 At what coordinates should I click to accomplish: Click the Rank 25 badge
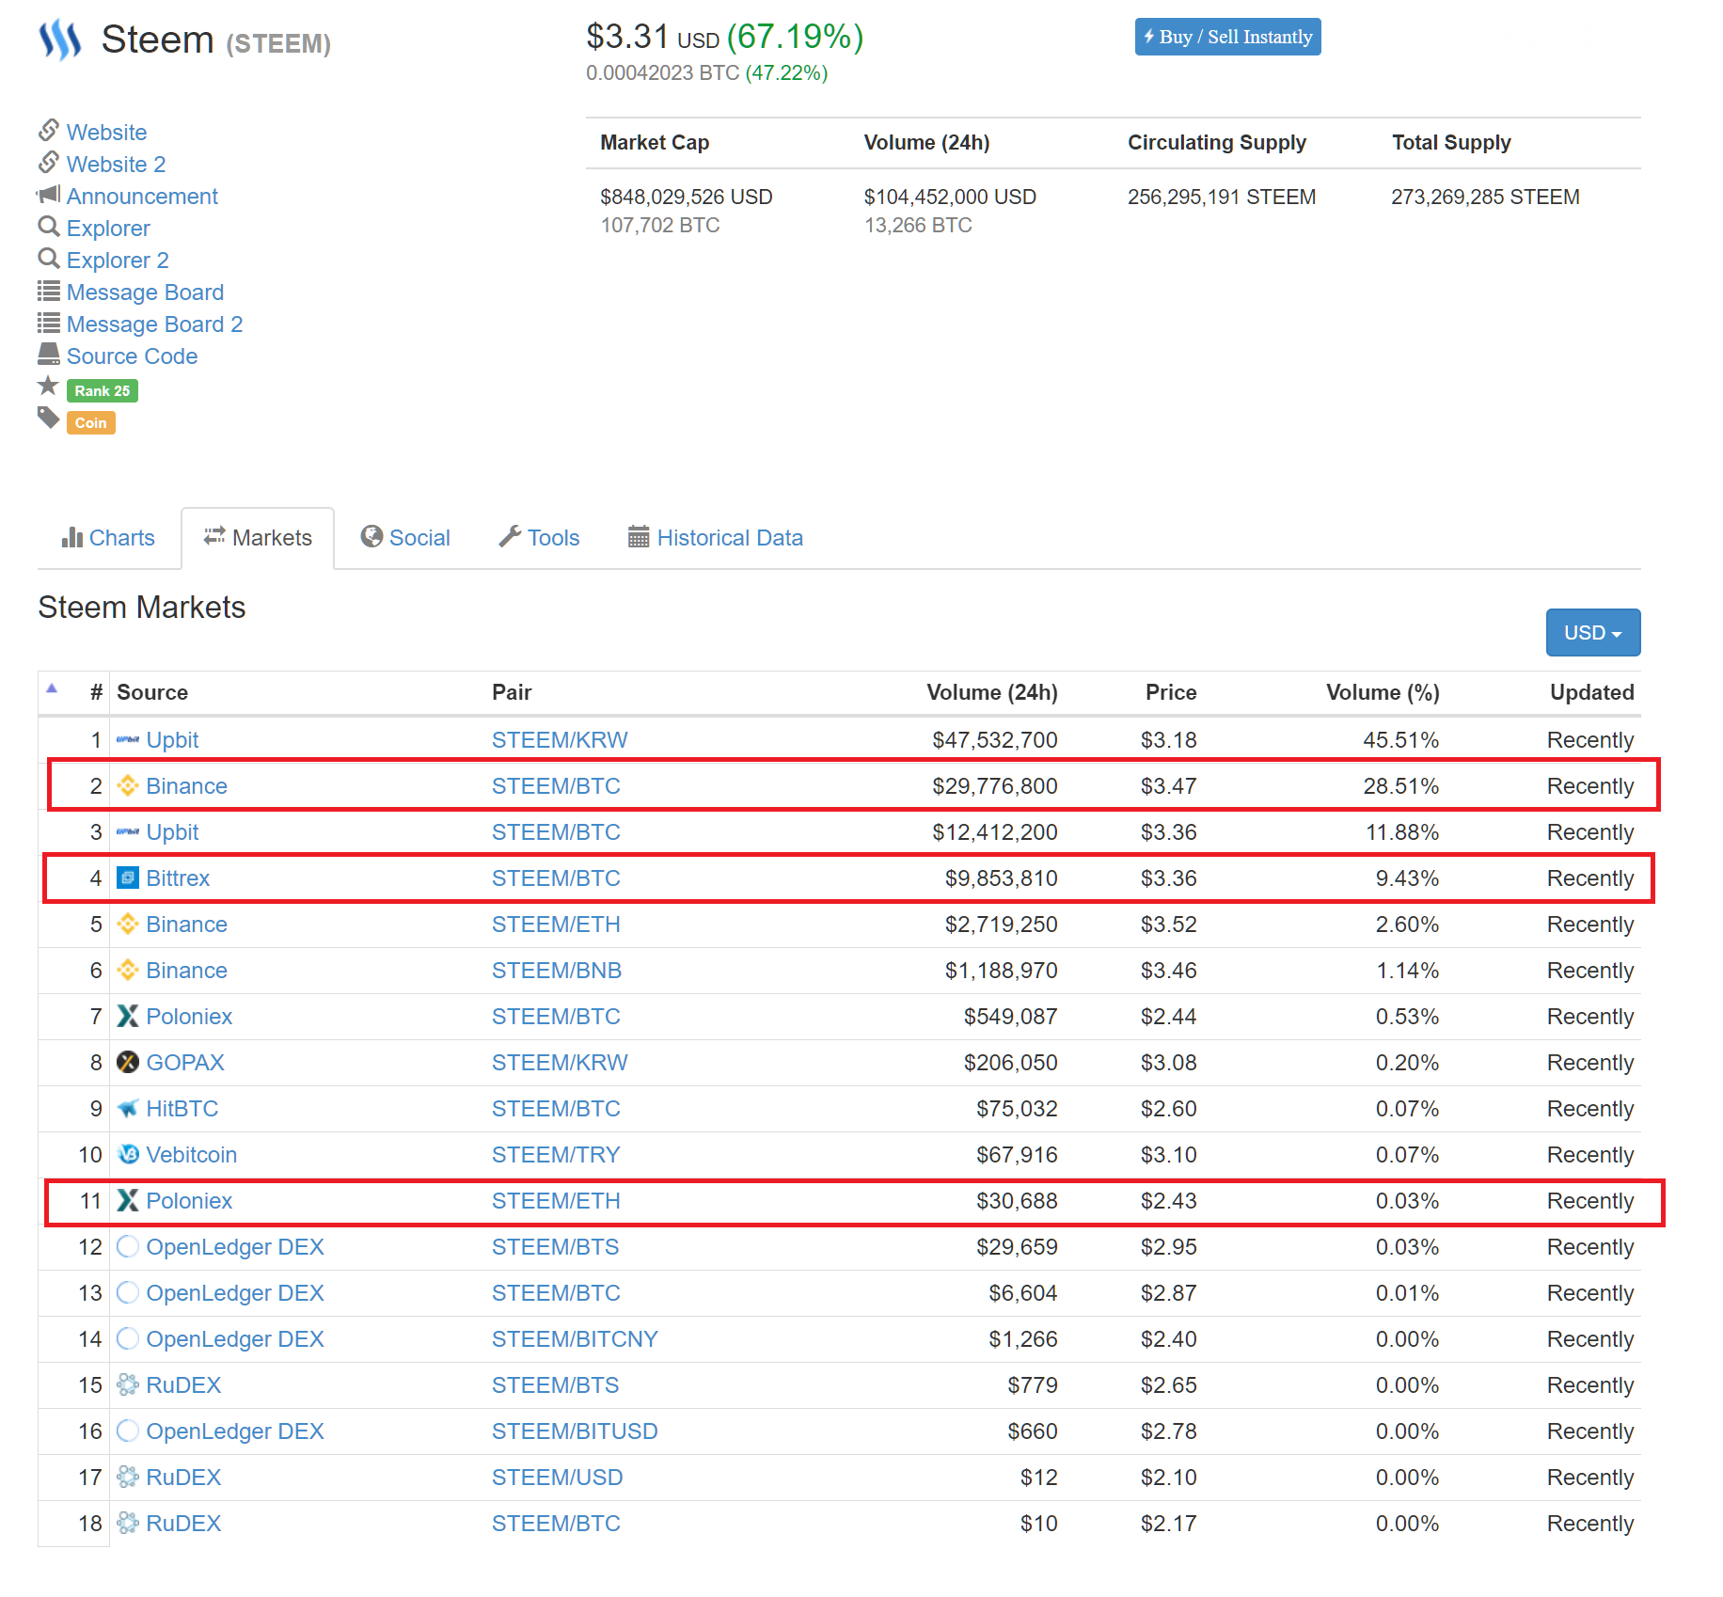(x=103, y=391)
